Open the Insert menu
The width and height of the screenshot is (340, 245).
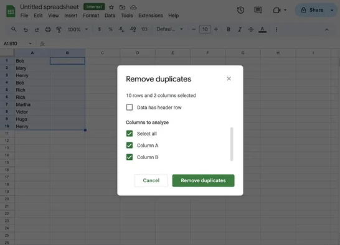click(x=71, y=16)
